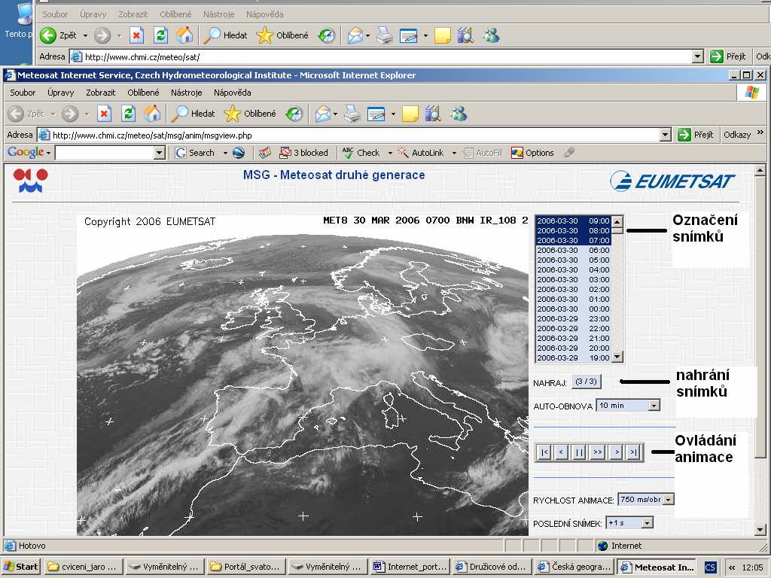Click Přejít go button in background window
The height and width of the screenshot is (578, 771).
click(728, 56)
